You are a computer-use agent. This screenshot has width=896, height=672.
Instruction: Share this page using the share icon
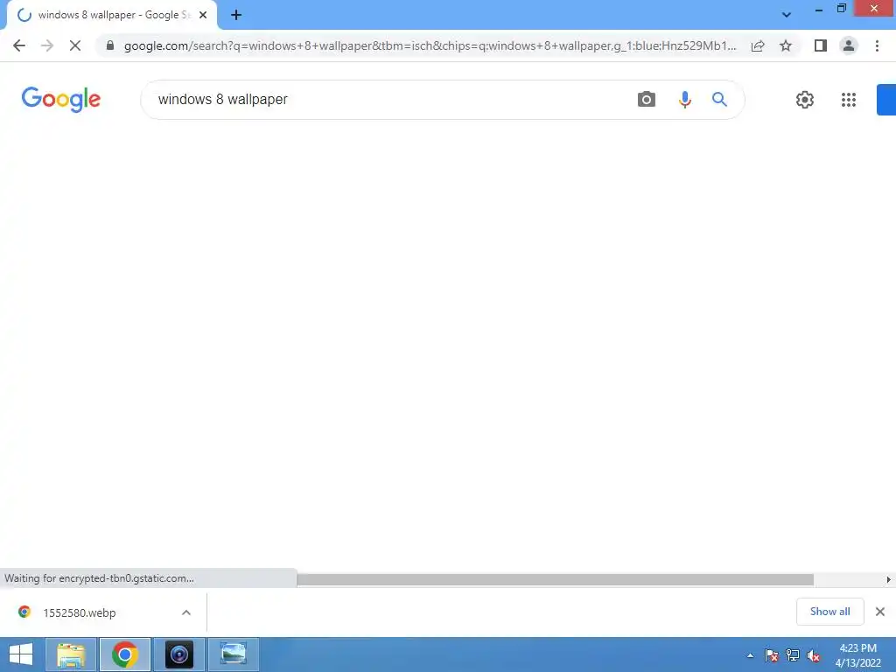pyautogui.click(x=758, y=45)
